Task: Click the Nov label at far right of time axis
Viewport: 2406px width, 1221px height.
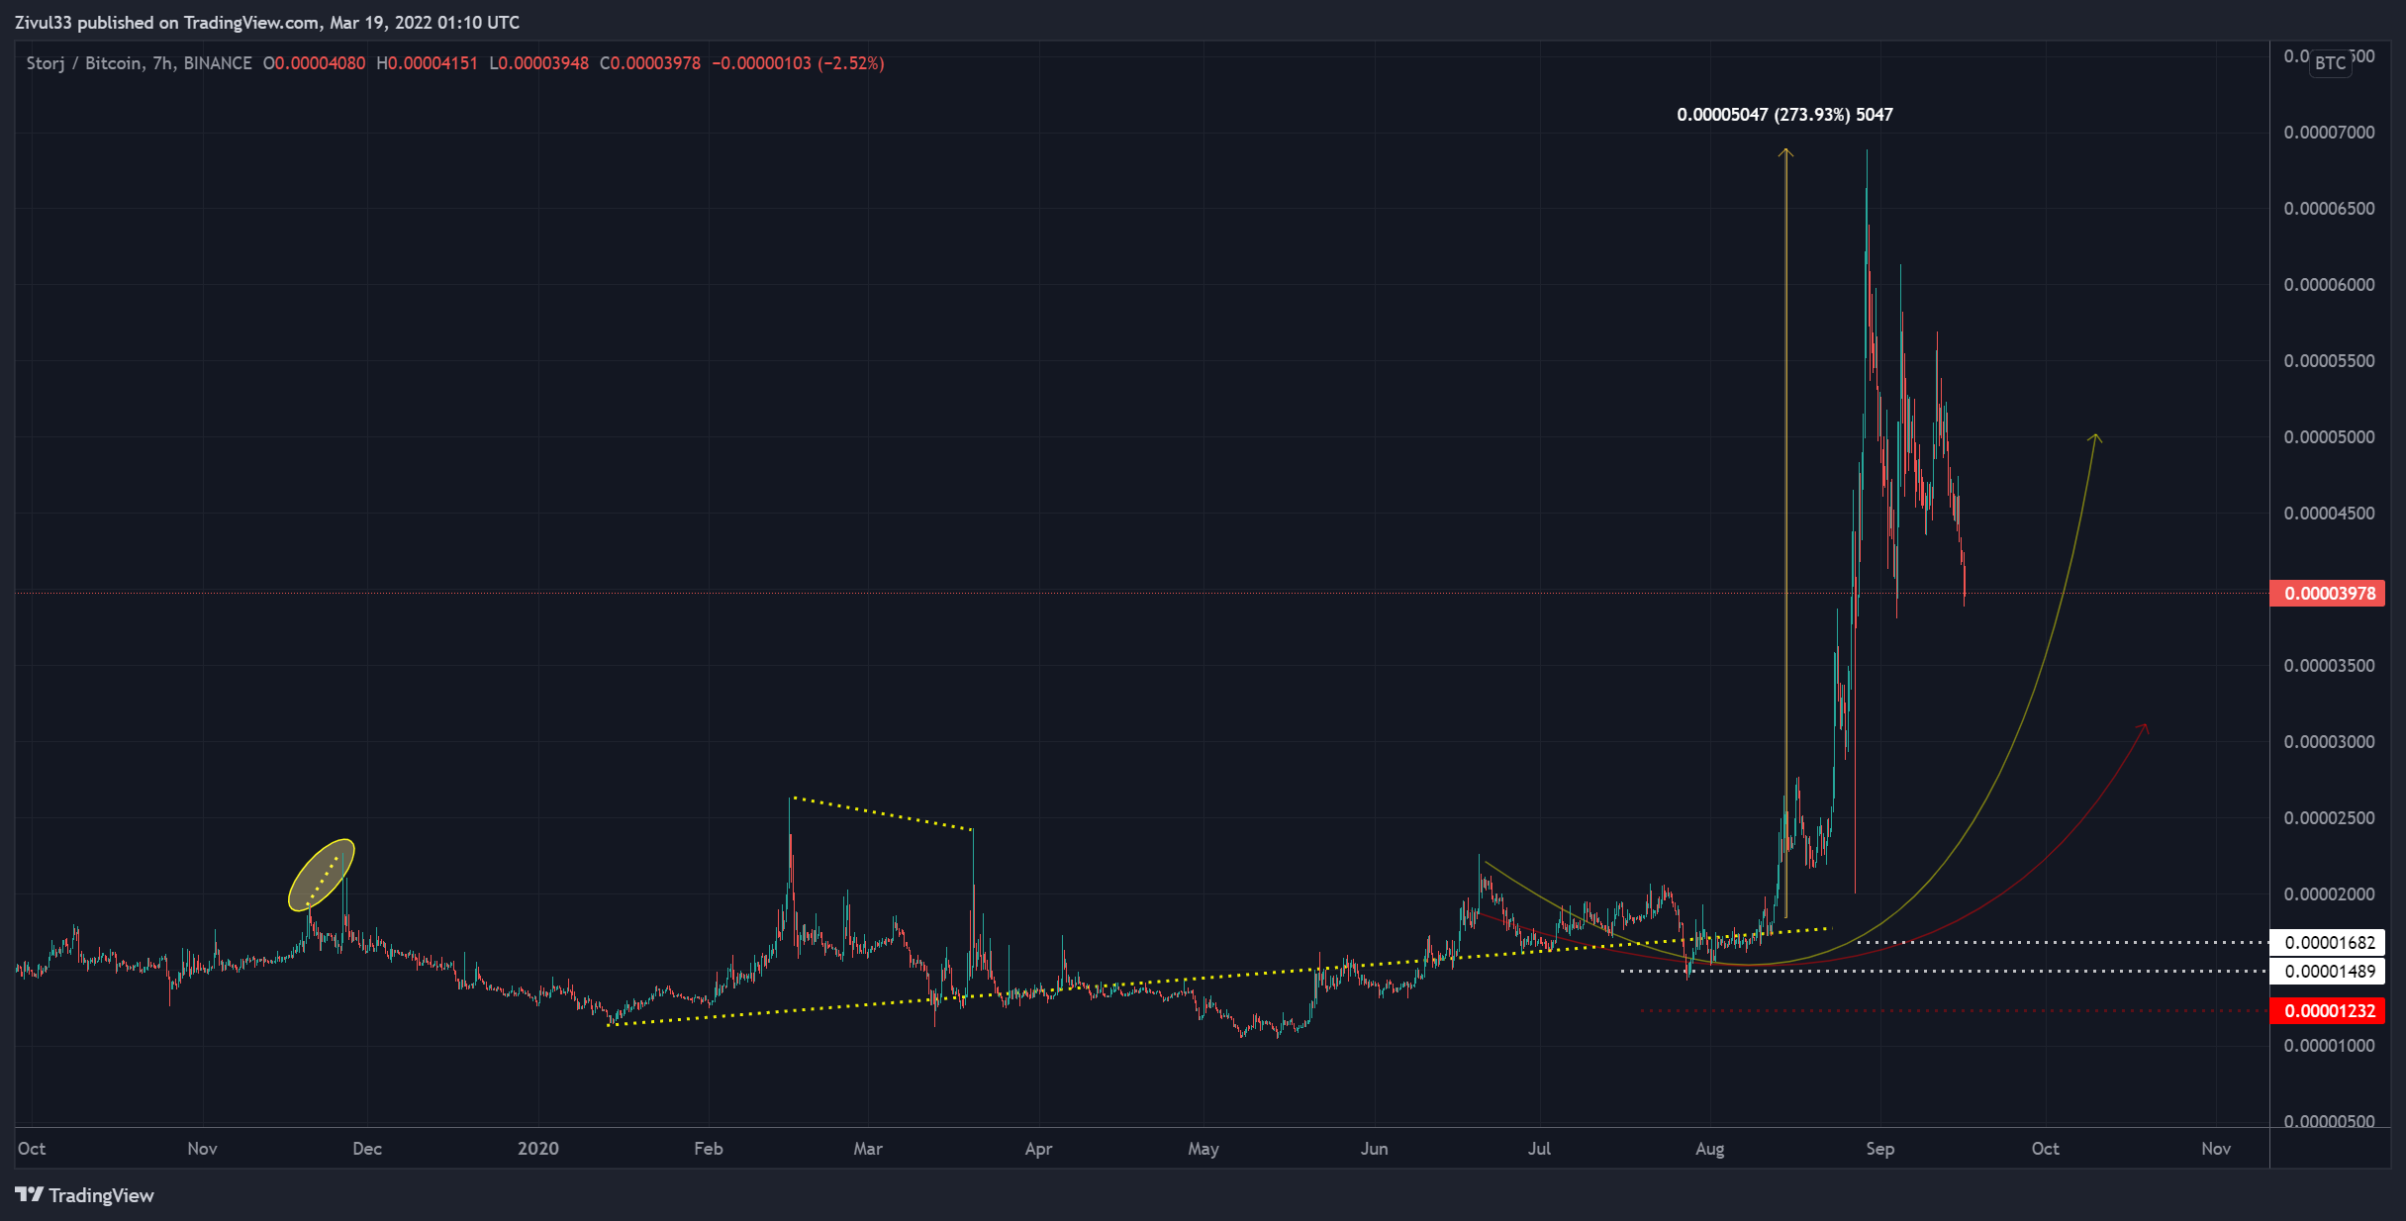Action: click(2216, 1149)
